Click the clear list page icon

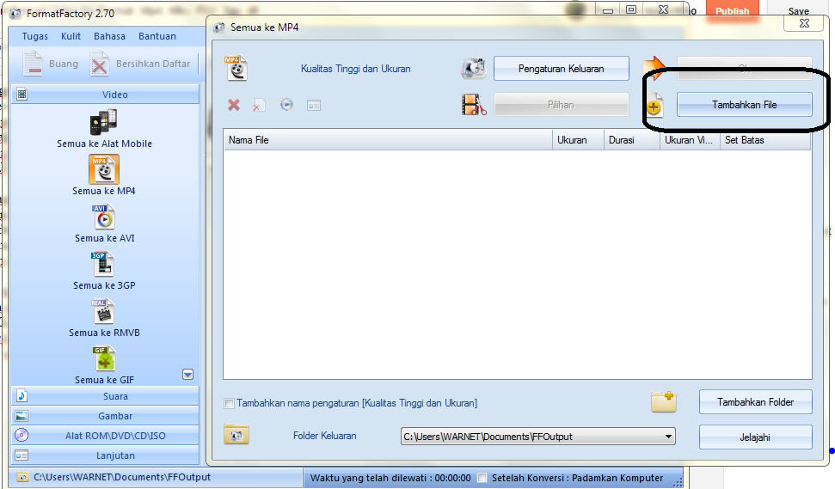point(260,105)
